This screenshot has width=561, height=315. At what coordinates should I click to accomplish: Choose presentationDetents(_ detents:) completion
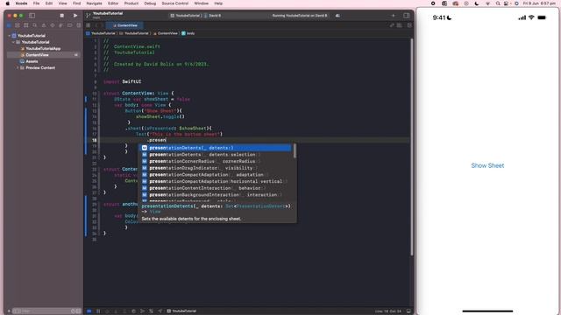click(216, 148)
